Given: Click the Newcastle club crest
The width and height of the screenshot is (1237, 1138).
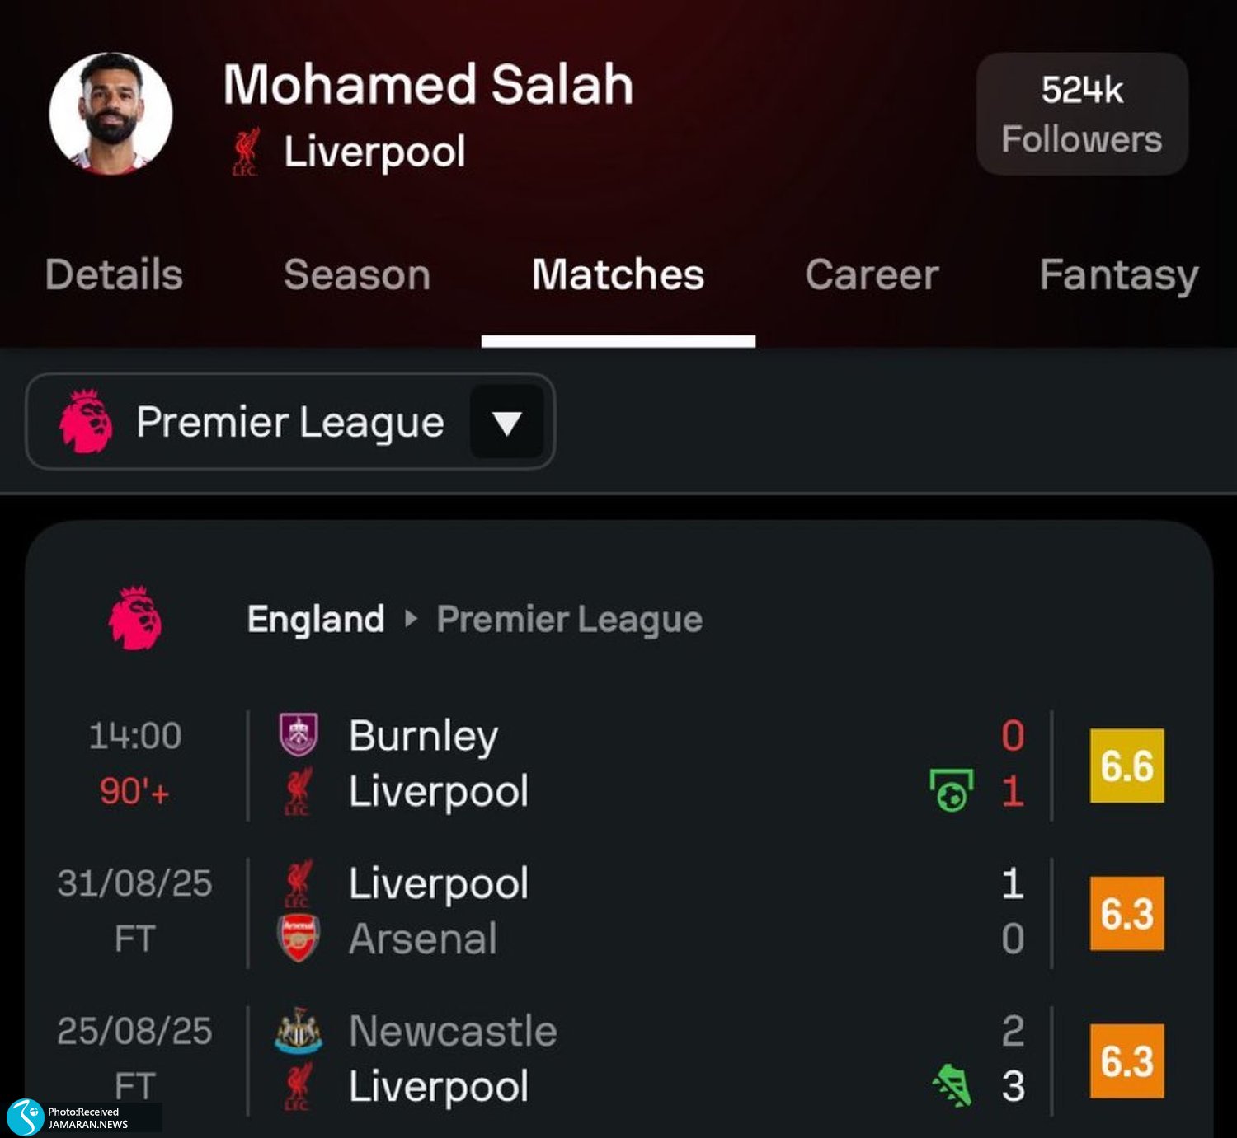Looking at the screenshot, I should (x=298, y=1031).
